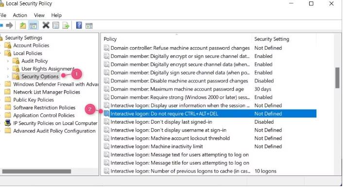
Task: Select Account Policies in tree
Action: [31, 45]
